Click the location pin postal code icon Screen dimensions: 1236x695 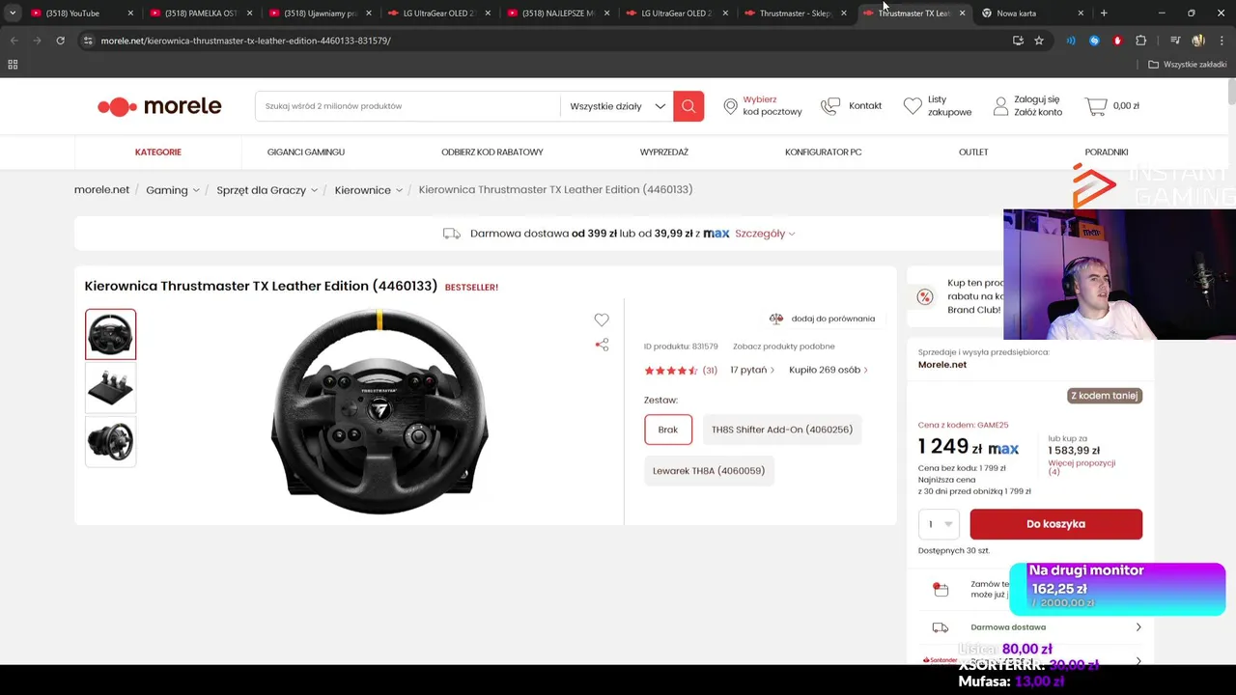pos(730,106)
